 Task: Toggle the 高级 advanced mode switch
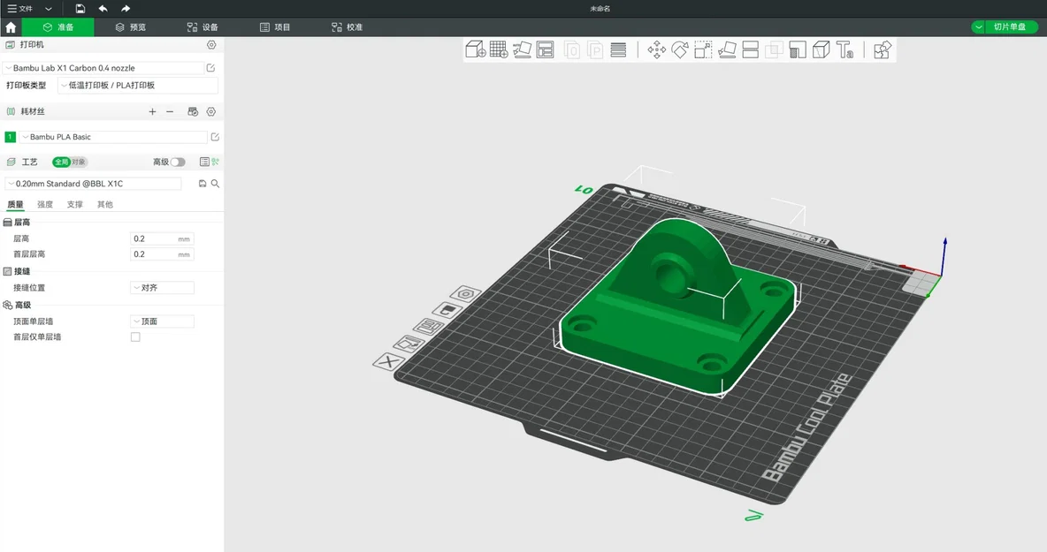pyautogui.click(x=178, y=162)
